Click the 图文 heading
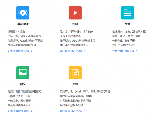 tap(23, 84)
